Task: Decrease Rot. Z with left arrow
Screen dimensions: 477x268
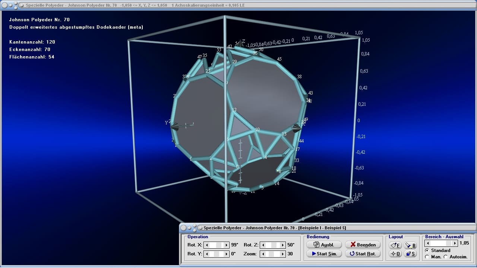Action: click(x=263, y=245)
